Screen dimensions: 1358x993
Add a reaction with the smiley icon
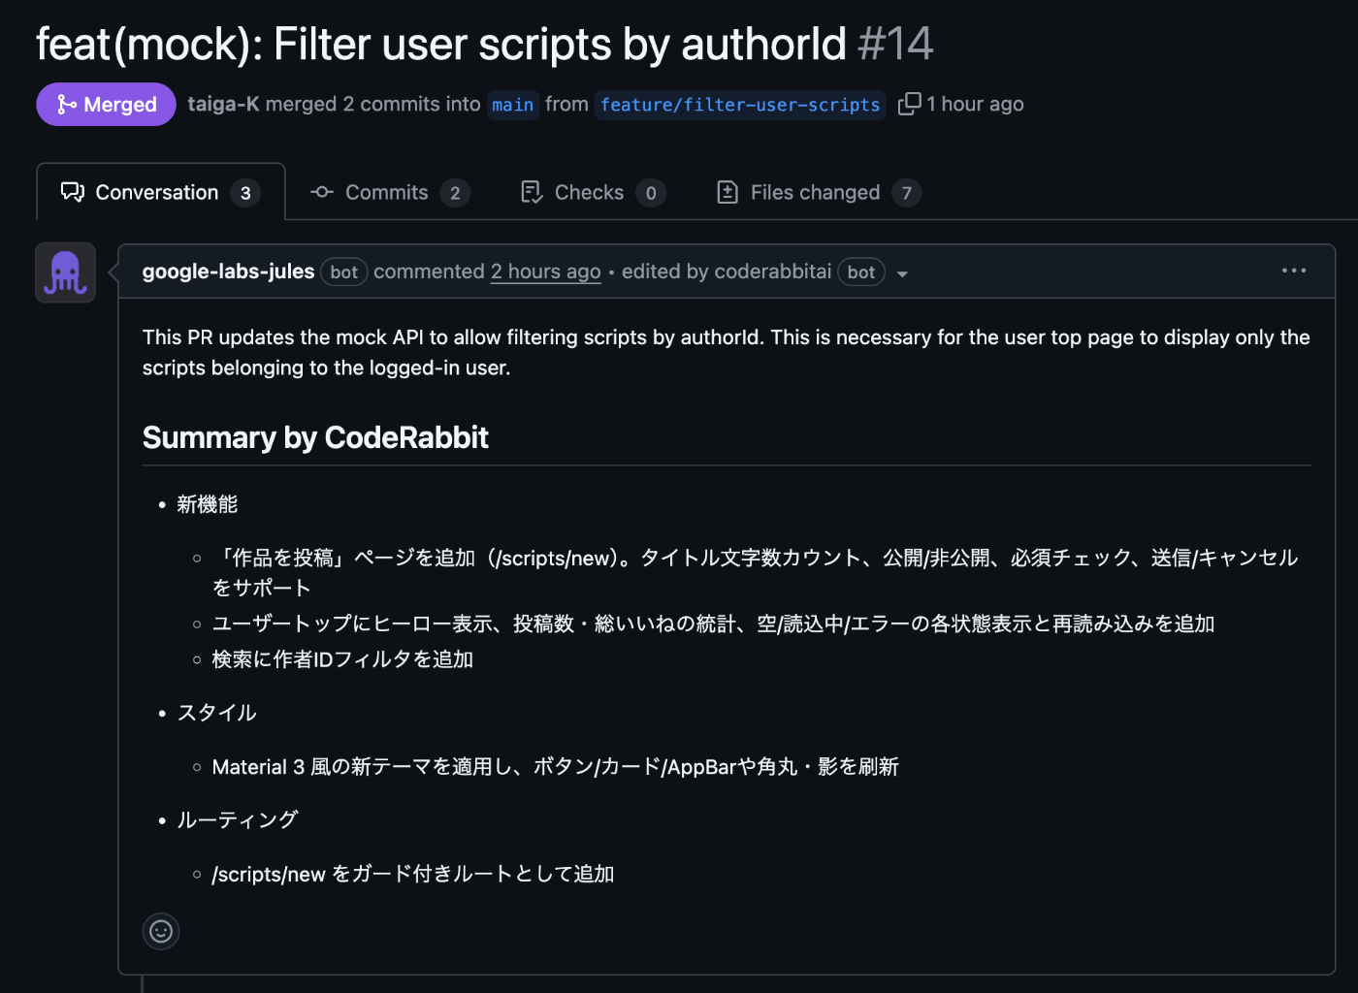161,931
